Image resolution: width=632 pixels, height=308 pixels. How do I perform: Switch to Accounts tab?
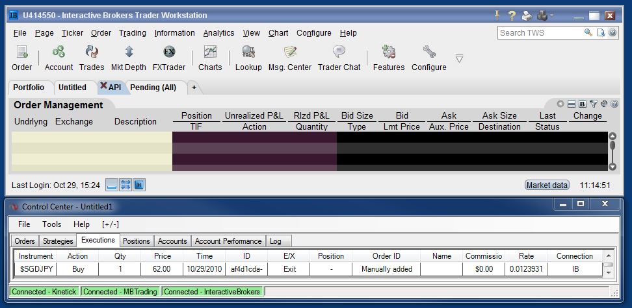pyautogui.click(x=172, y=241)
